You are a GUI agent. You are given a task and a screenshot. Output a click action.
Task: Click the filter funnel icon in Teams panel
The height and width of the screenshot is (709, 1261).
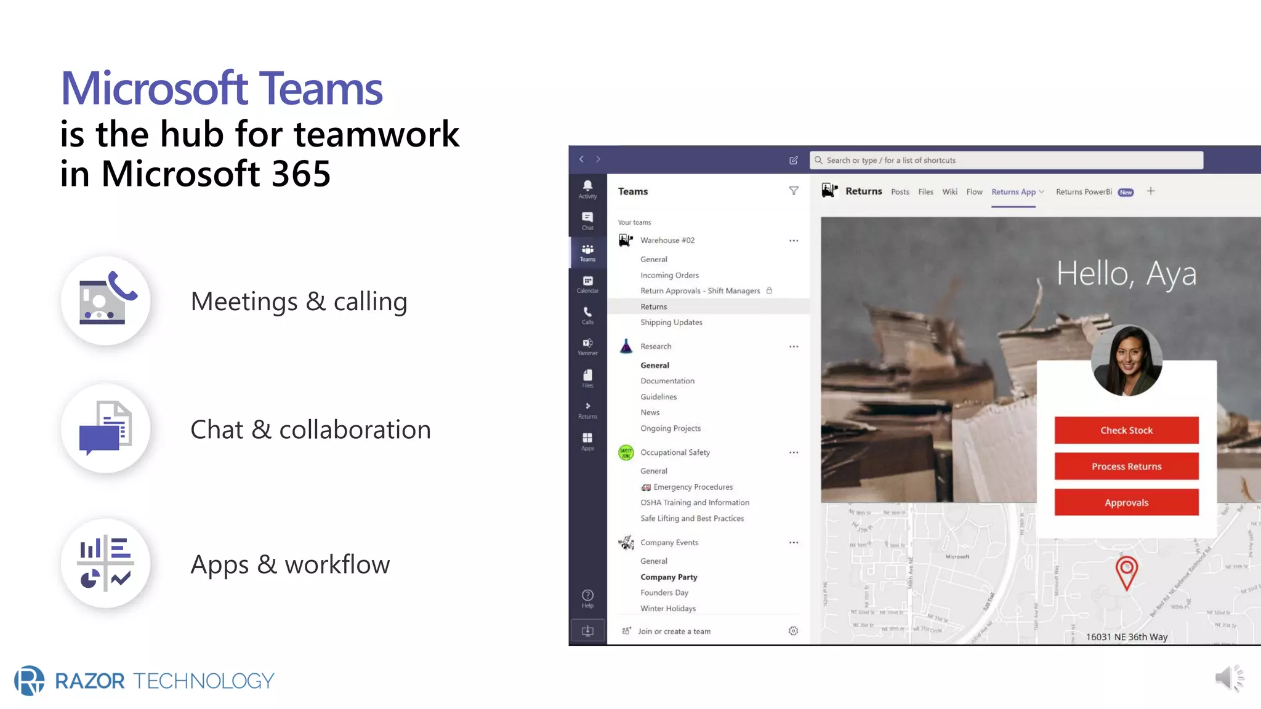794,191
